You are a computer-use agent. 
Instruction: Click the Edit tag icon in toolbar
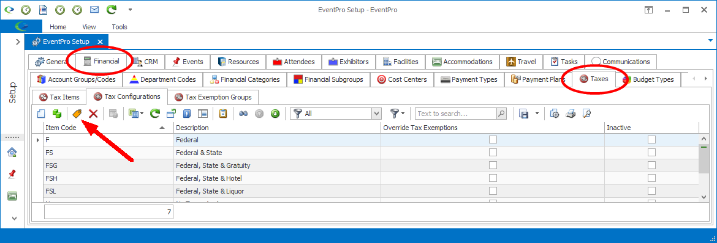[x=77, y=114]
